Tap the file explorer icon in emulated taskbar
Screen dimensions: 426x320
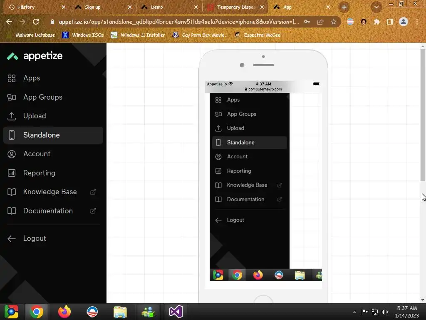(x=300, y=275)
